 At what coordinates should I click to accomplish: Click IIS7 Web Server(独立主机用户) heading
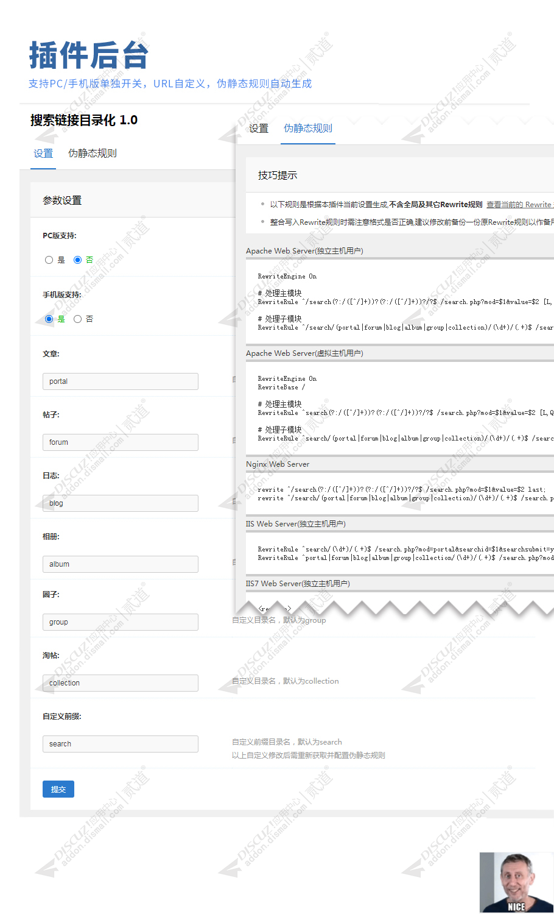pos(298,584)
